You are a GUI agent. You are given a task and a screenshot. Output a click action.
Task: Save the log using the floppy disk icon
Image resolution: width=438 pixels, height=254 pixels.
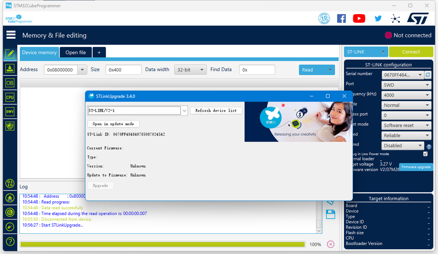[330, 214]
